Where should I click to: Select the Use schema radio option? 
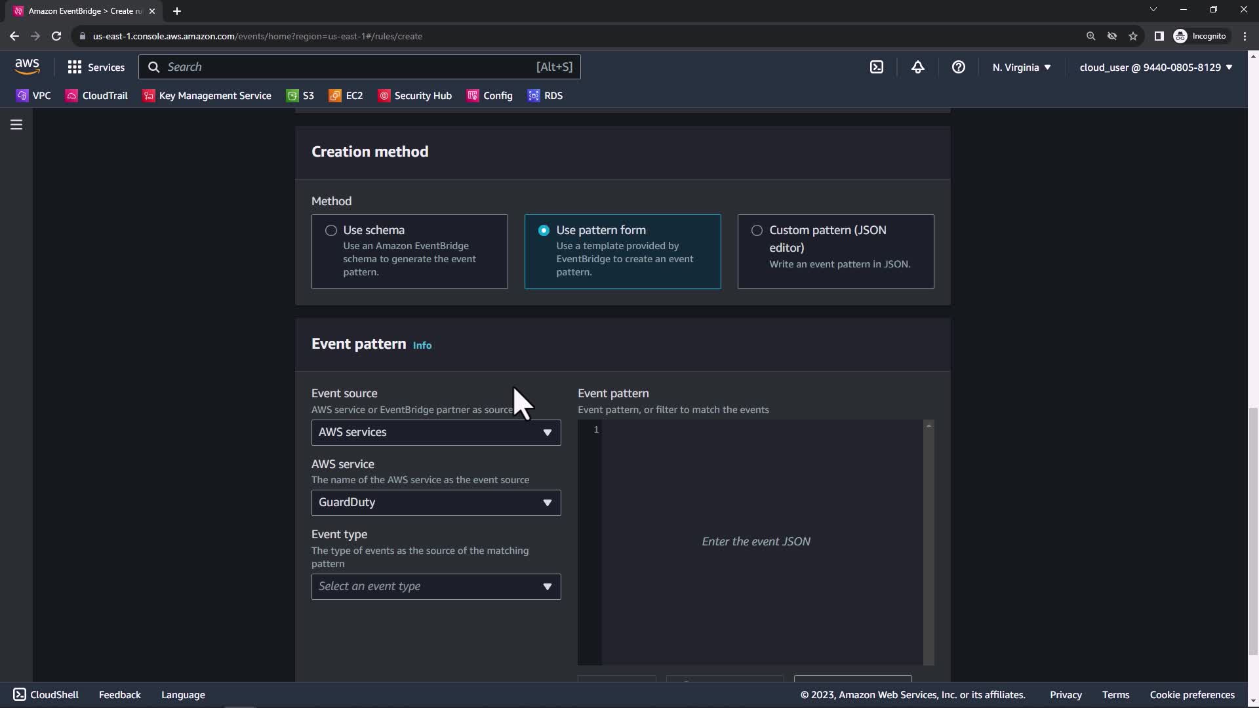coord(331,231)
